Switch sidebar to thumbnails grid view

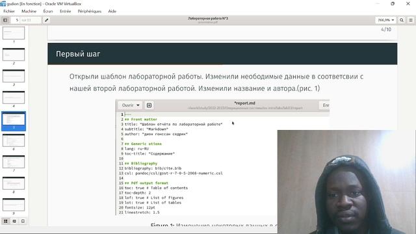click(x=6, y=221)
